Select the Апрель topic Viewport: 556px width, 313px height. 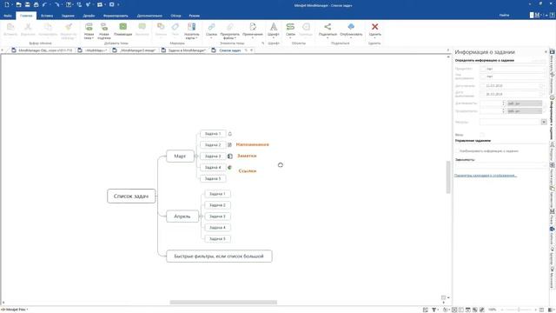tap(182, 216)
